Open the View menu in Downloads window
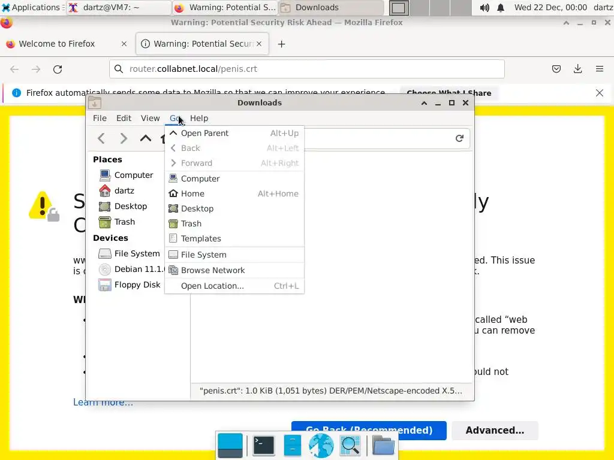Viewport: 614px width, 460px height. (150, 118)
